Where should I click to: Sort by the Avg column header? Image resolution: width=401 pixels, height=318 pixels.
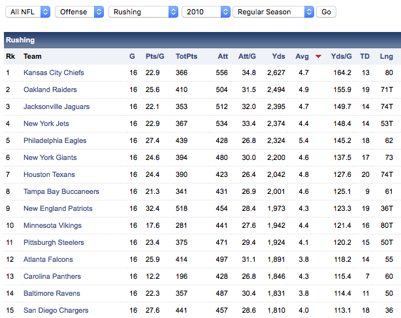coord(302,56)
